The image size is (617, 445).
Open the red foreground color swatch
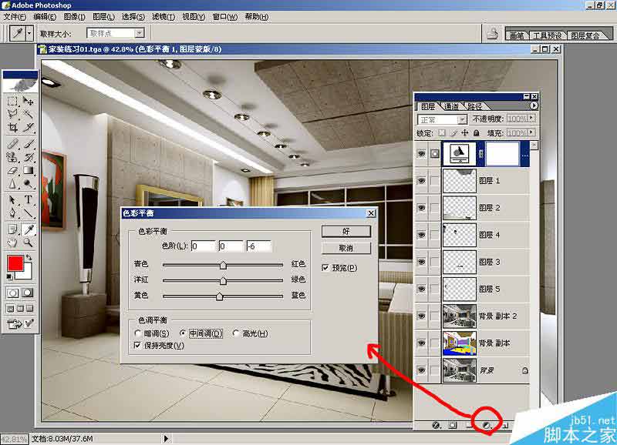pos(15,263)
